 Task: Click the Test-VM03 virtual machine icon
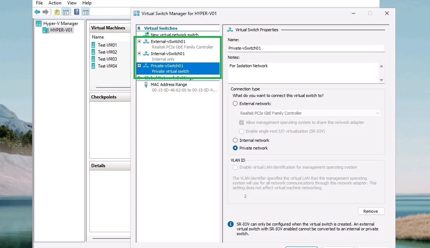click(x=93, y=59)
